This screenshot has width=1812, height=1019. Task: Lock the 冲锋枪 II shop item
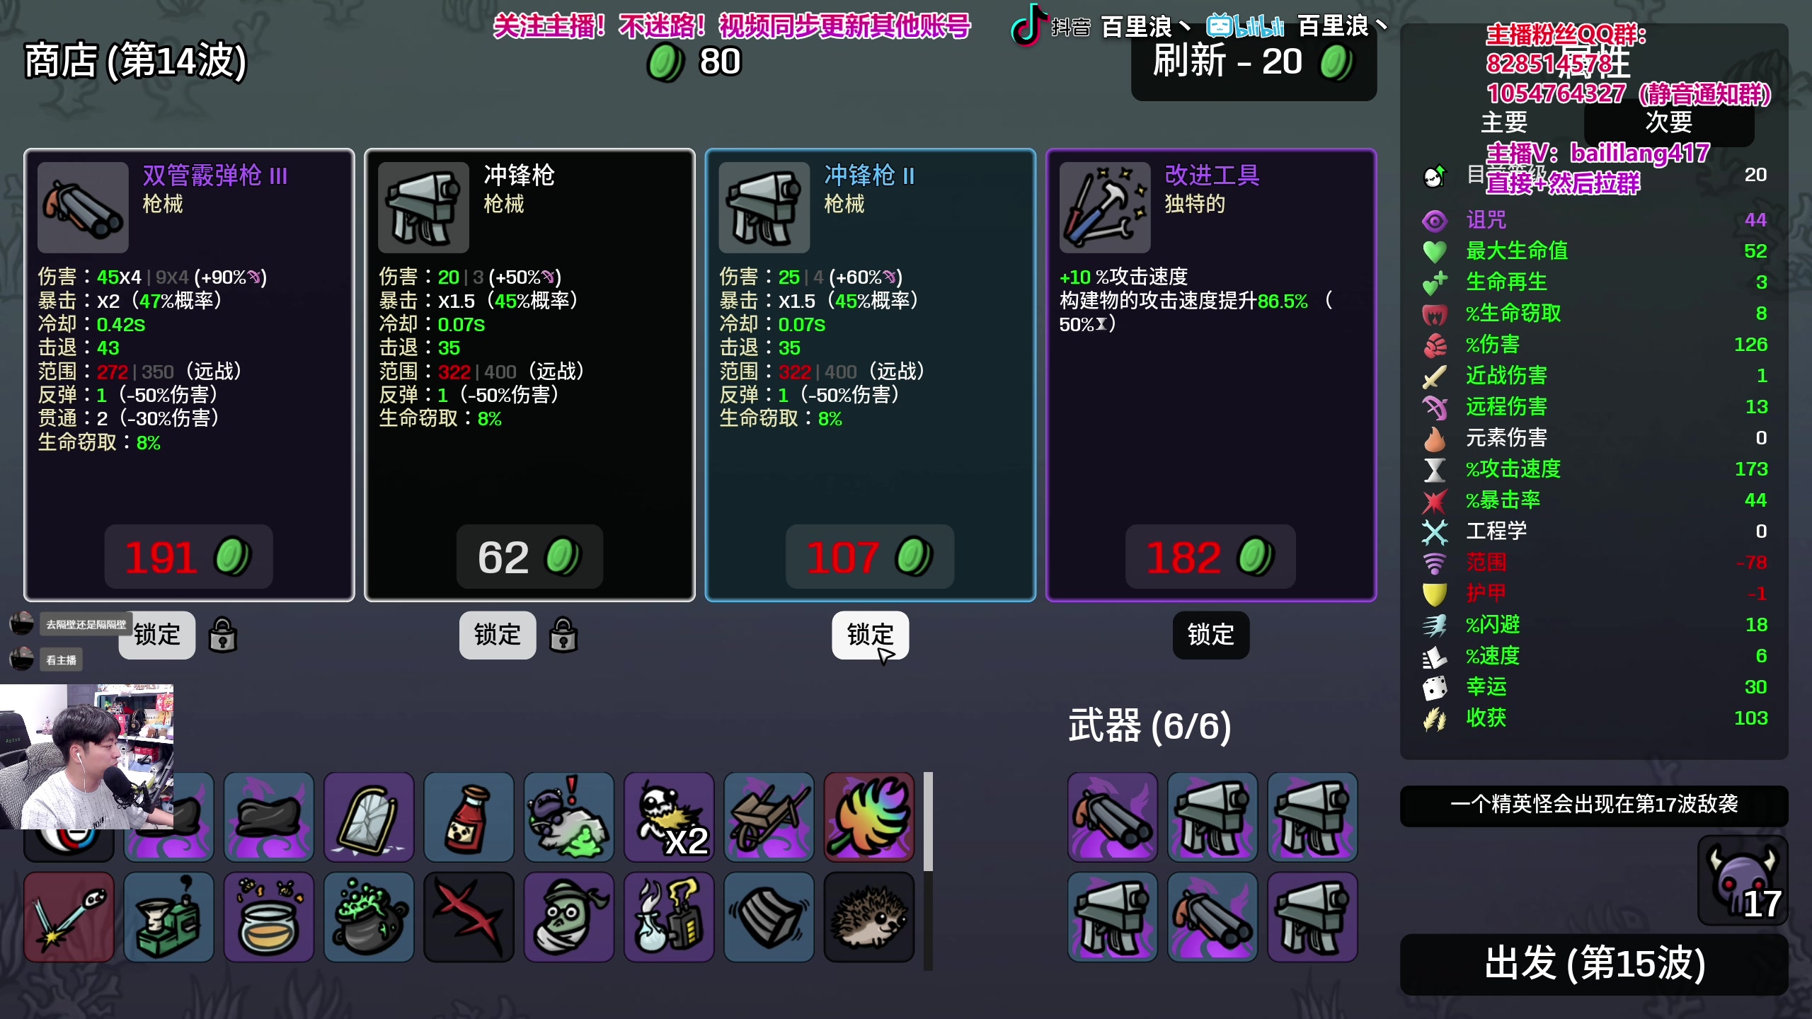pyautogui.click(x=870, y=635)
